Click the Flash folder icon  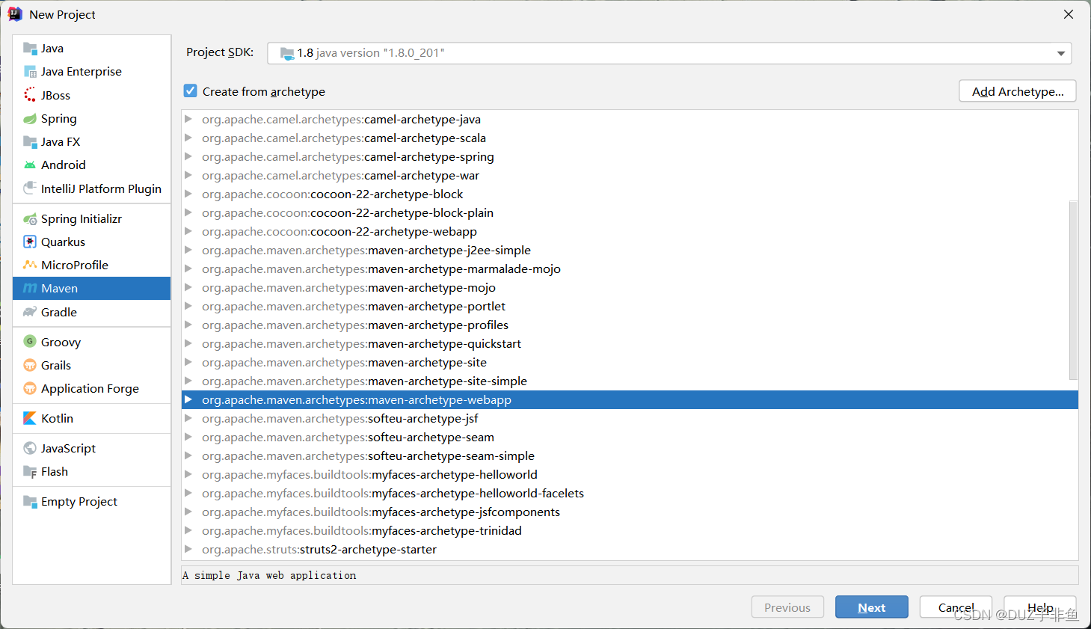coord(30,471)
